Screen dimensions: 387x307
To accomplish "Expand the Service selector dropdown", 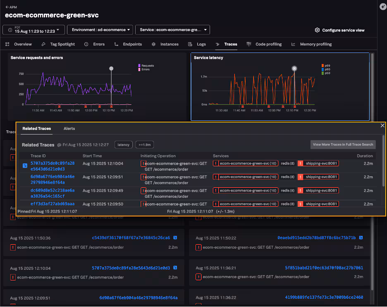I will pyautogui.click(x=172, y=30).
